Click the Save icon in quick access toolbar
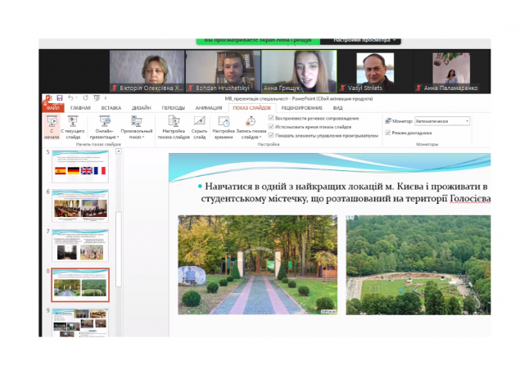Image resolution: width=524 pixels, height=370 pixels. click(x=60, y=98)
